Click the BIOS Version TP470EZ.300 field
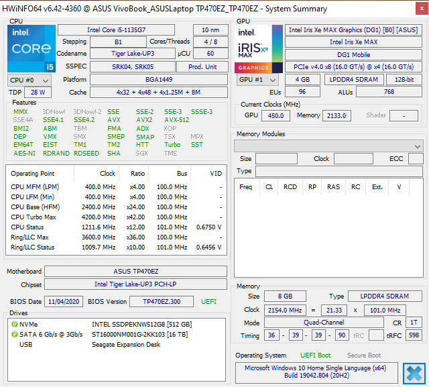 [x=160, y=302]
